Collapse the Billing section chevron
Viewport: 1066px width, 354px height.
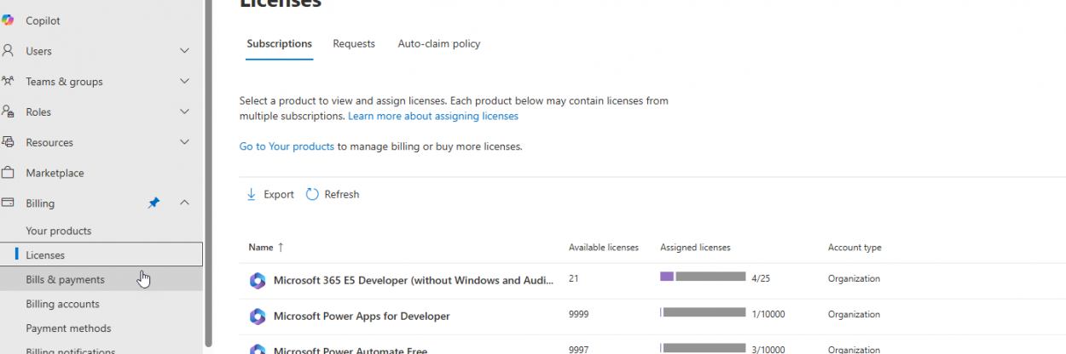coord(184,203)
